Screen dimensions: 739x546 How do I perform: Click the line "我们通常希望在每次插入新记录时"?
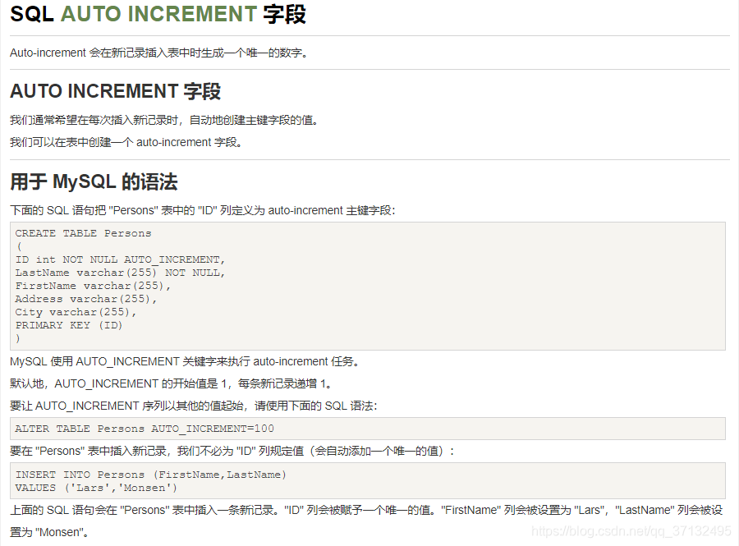(164, 120)
